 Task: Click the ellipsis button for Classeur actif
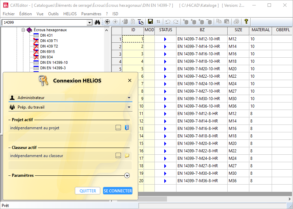118,156
